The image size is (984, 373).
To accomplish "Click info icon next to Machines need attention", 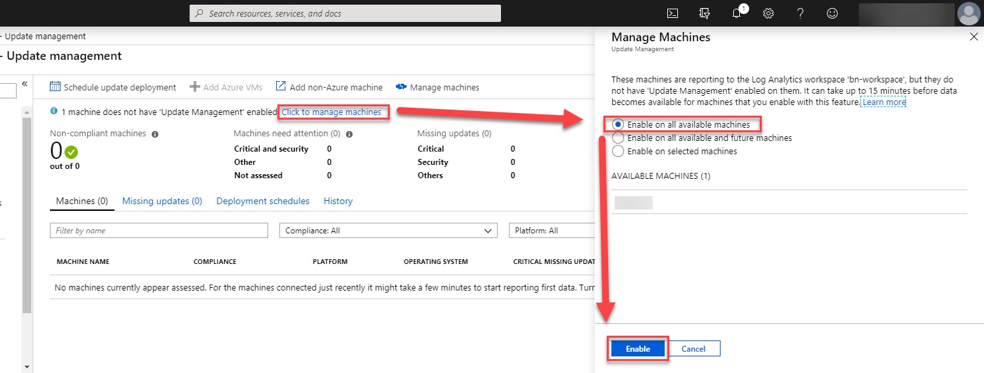I will click(x=349, y=134).
